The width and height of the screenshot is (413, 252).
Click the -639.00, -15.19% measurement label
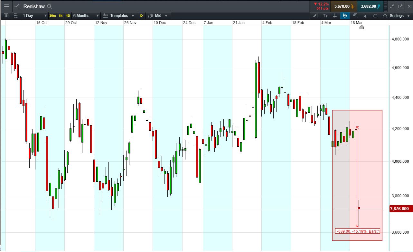[x=358, y=231]
